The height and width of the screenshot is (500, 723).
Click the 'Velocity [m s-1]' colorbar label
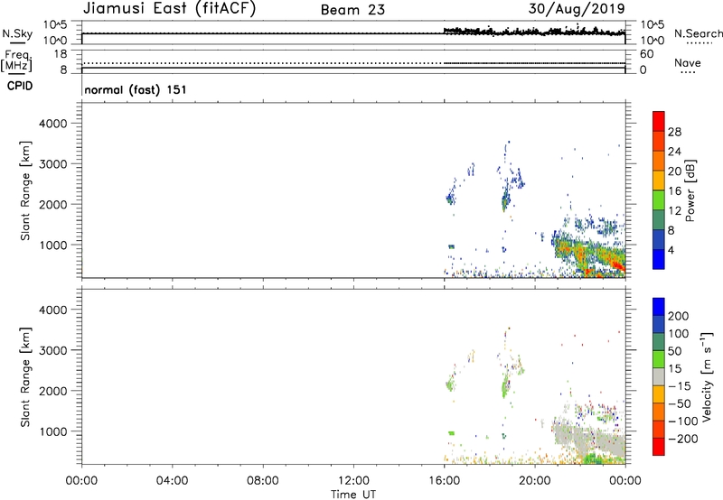(706, 376)
